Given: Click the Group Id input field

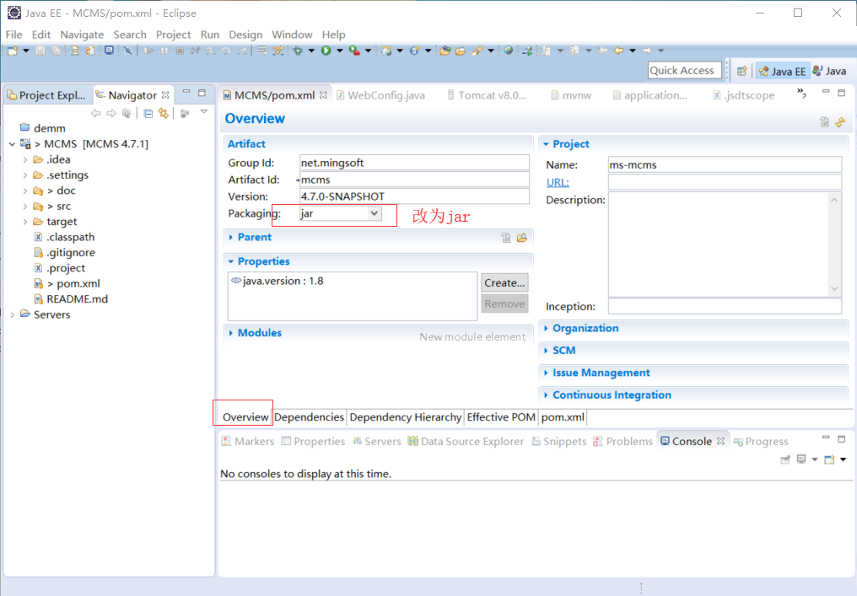Looking at the screenshot, I should pos(414,163).
